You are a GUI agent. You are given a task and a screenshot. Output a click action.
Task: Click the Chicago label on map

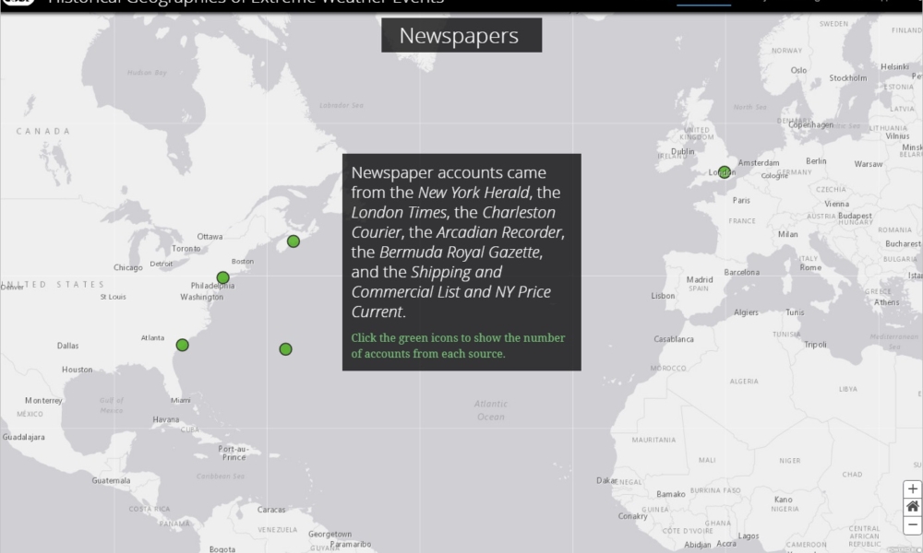(x=127, y=267)
